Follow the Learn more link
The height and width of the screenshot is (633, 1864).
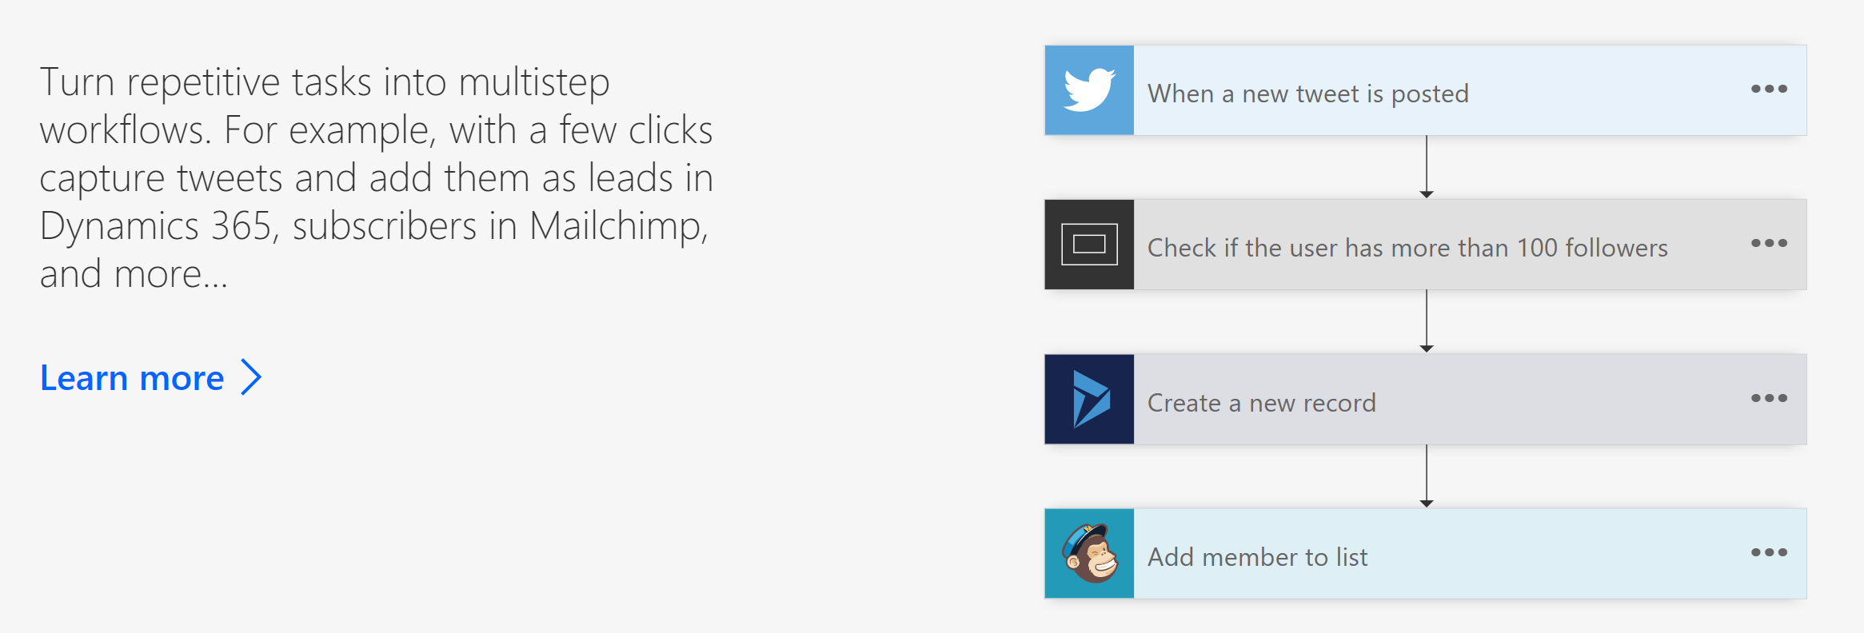pos(132,378)
